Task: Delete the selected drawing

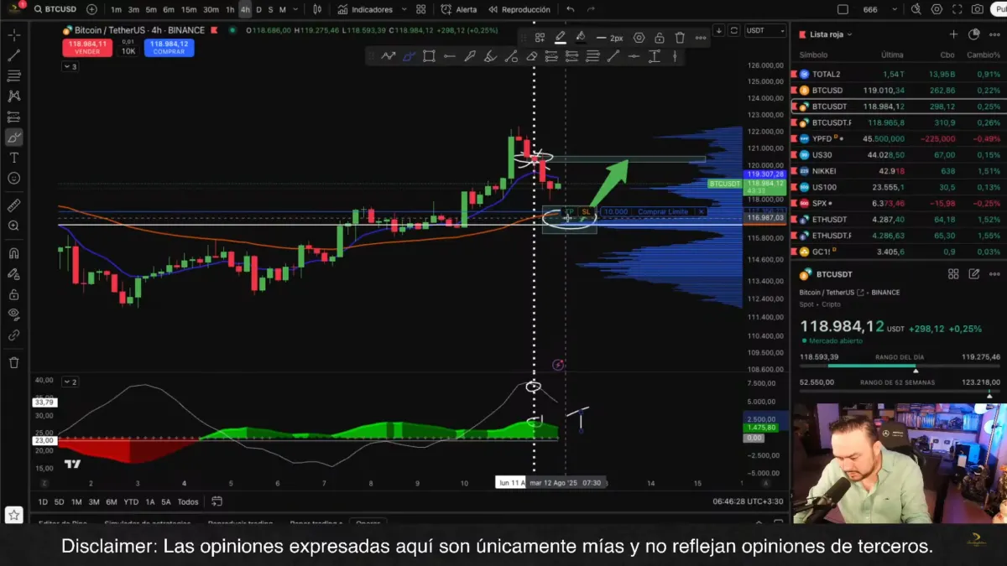Action: click(x=680, y=38)
